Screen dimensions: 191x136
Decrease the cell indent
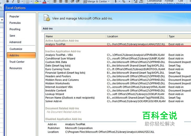(x=73, y=1)
